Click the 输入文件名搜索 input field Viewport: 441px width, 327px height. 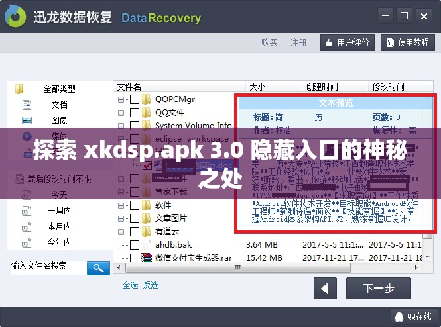48,268
